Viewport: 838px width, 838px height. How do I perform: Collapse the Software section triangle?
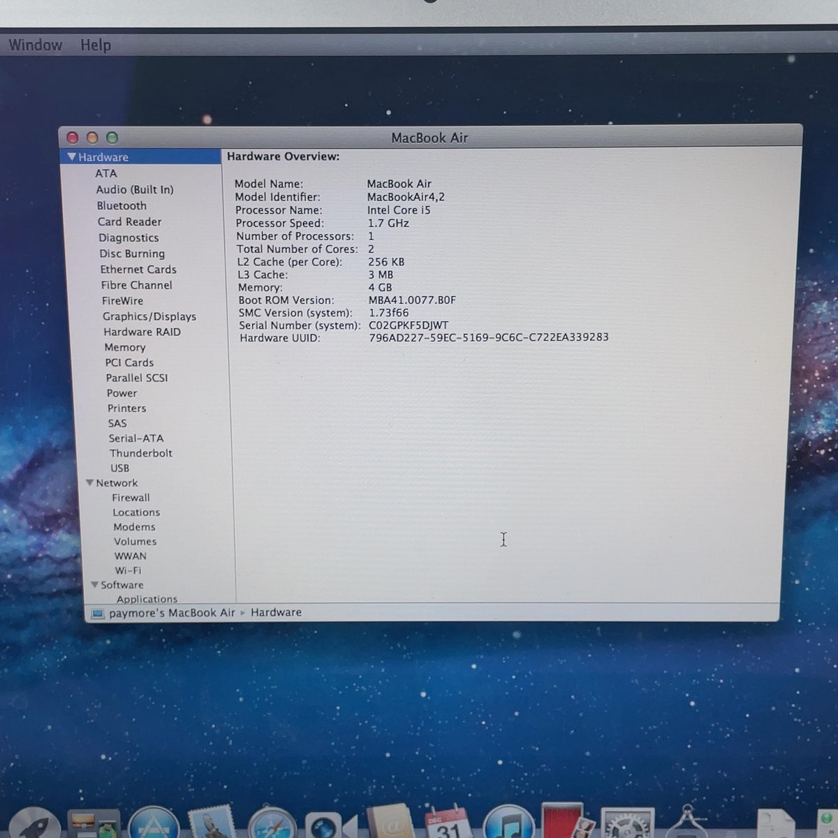(x=94, y=585)
